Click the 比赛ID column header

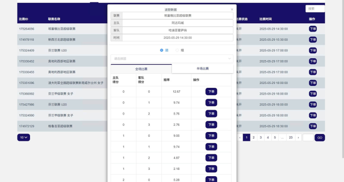23,19
